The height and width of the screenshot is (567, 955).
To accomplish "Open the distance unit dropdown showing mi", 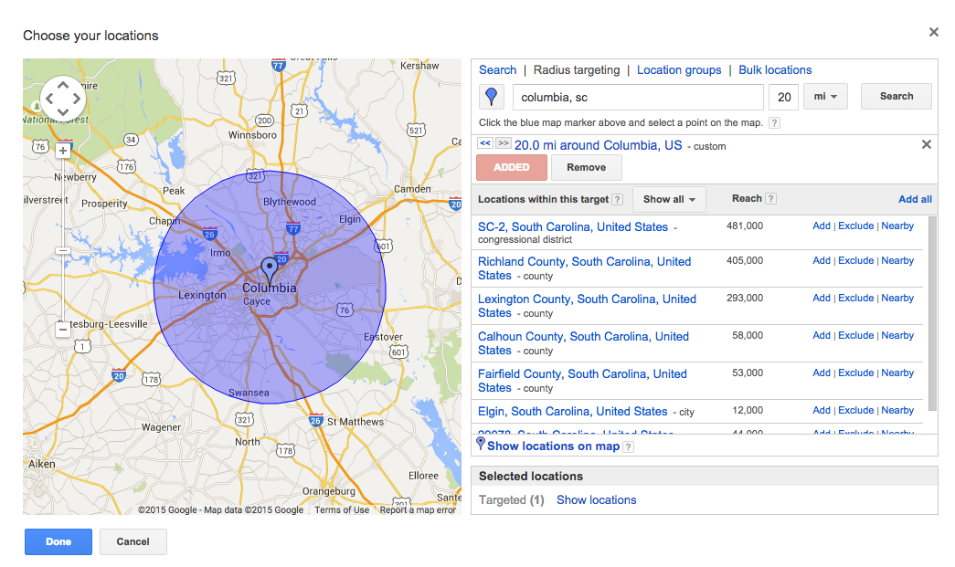I will (x=825, y=96).
